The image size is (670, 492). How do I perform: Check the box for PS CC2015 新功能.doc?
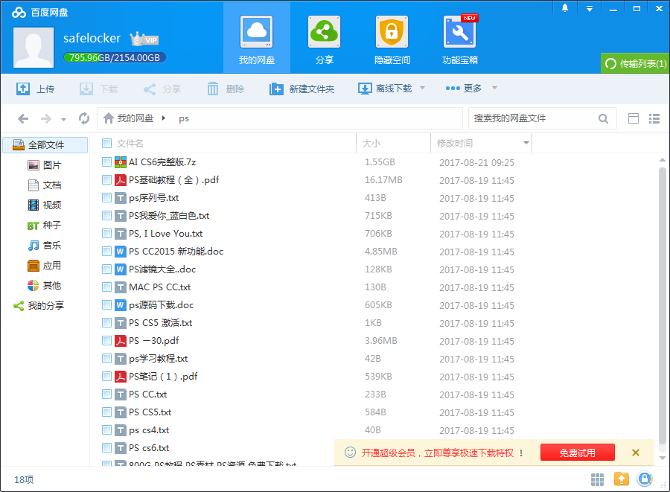[106, 251]
